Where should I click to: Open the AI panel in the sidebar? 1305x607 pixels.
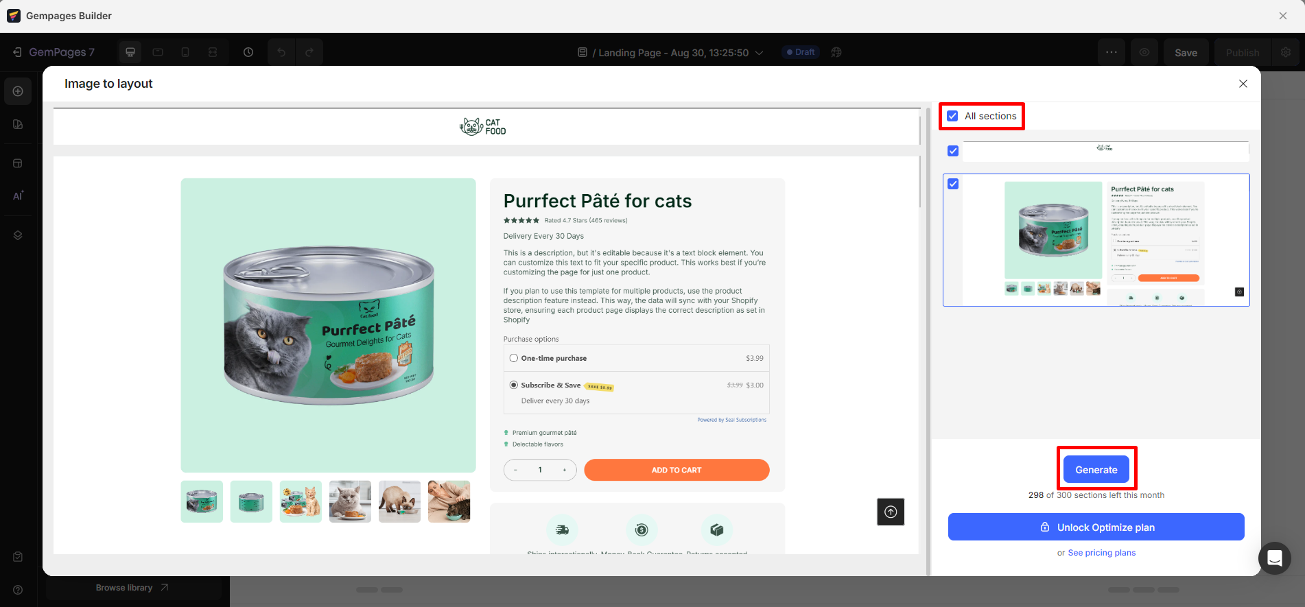pos(18,196)
